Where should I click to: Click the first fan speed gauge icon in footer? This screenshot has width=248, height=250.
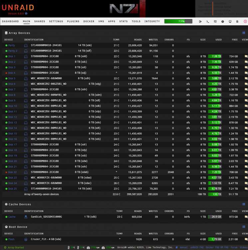(88, 248)
